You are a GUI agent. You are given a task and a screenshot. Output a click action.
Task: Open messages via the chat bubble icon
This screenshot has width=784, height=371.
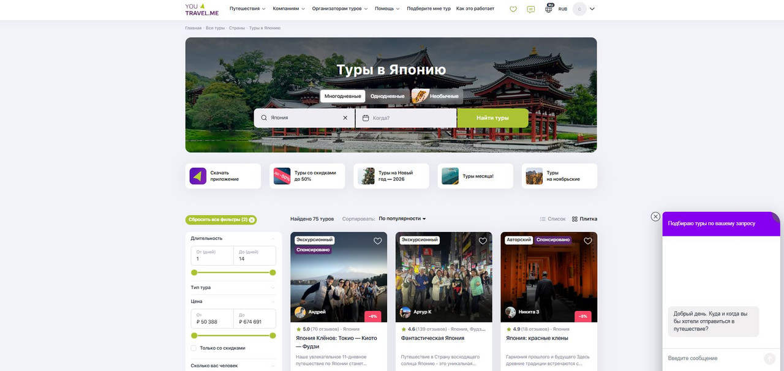pyautogui.click(x=530, y=9)
